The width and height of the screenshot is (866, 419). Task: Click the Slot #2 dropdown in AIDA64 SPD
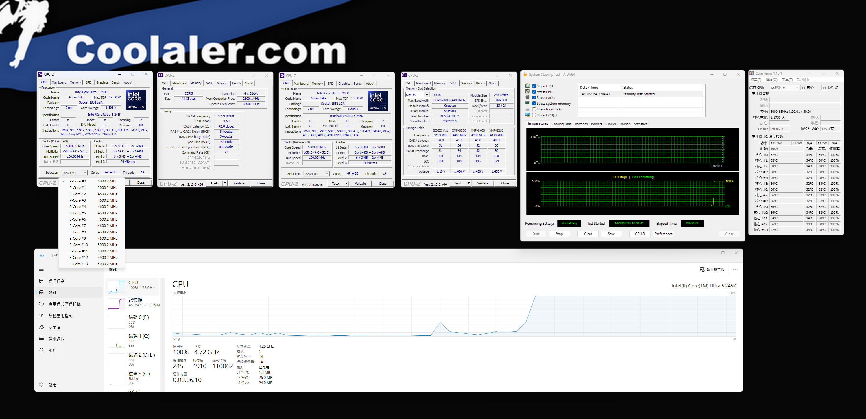[x=416, y=95]
